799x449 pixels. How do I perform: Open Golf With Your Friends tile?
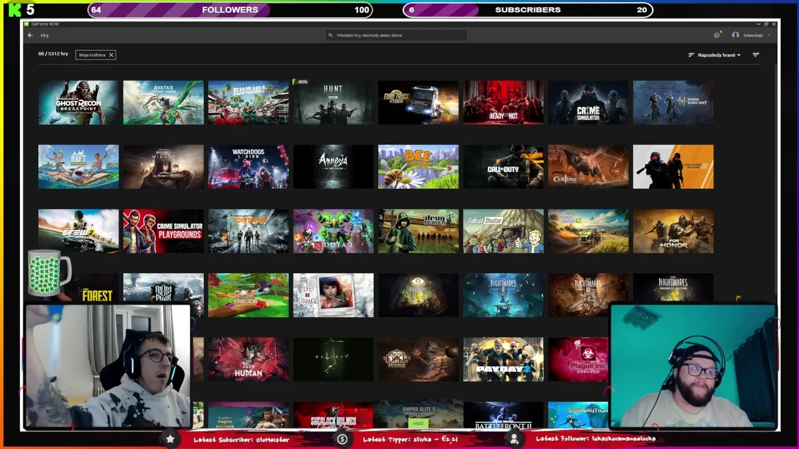tap(248, 295)
